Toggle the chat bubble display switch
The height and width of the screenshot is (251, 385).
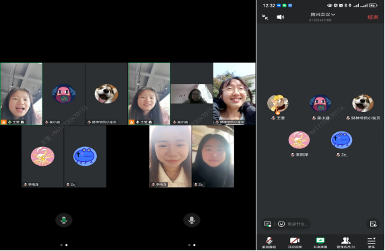point(267,223)
